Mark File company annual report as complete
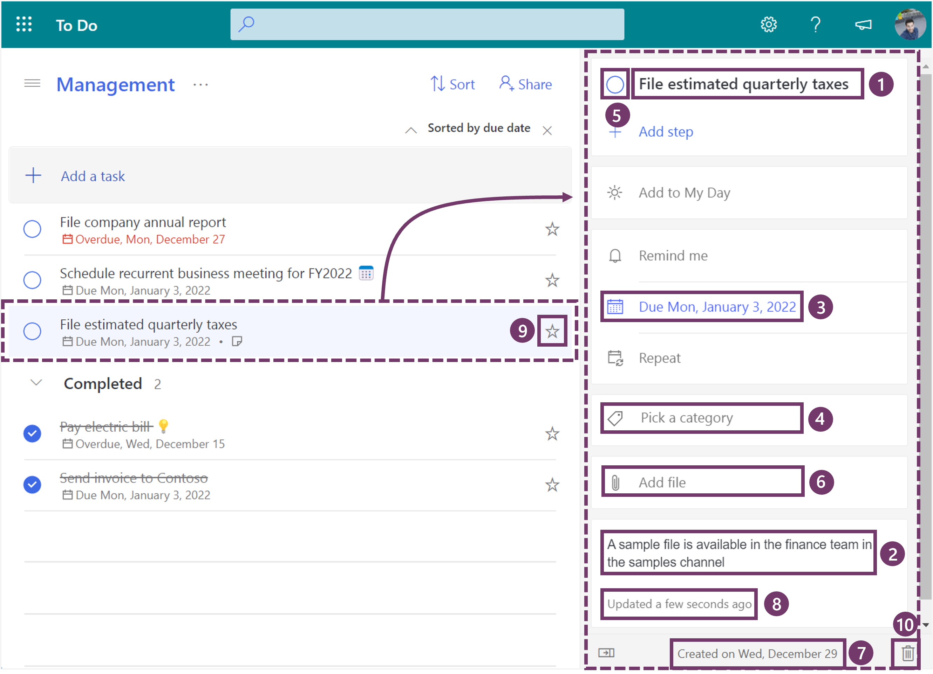 (x=32, y=229)
